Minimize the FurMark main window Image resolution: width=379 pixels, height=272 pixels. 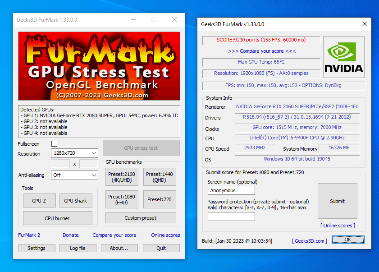coord(133,19)
